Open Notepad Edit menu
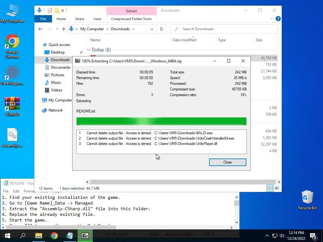 [16, 191]
